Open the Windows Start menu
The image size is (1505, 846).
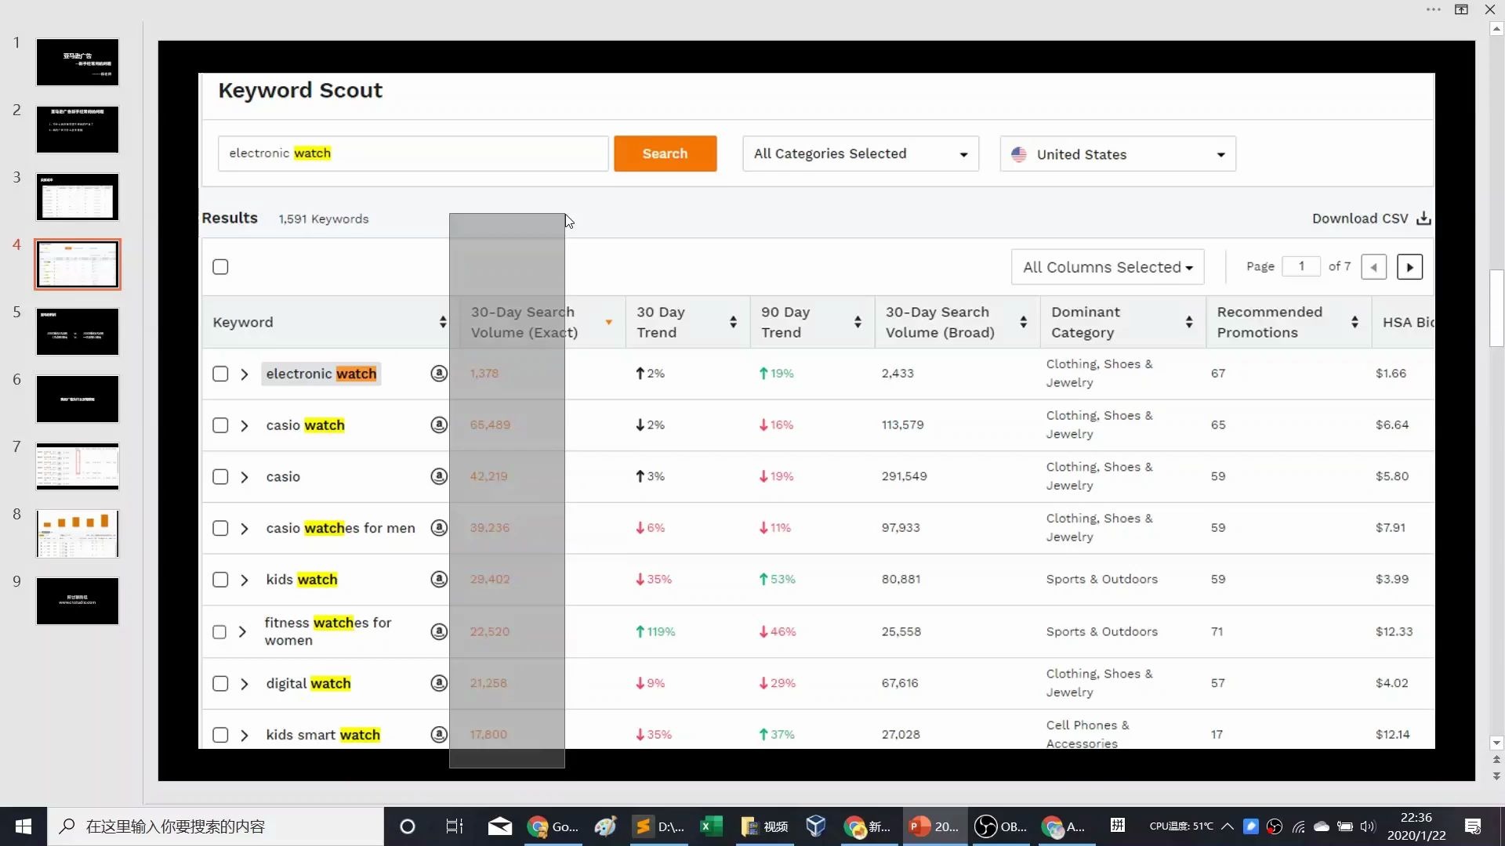pos(24,826)
